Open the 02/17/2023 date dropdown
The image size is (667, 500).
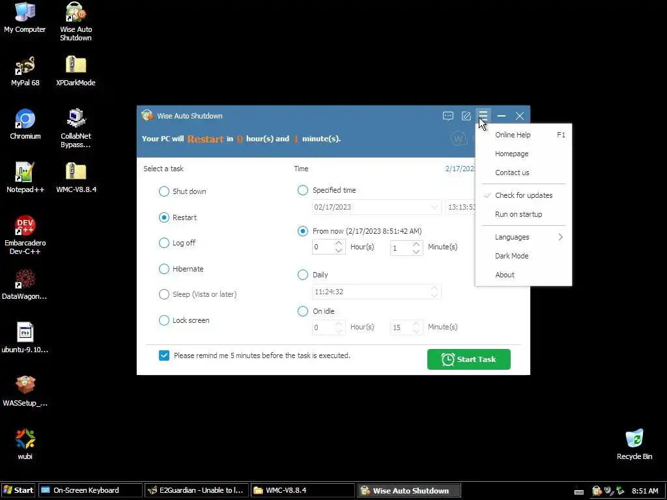click(x=434, y=207)
